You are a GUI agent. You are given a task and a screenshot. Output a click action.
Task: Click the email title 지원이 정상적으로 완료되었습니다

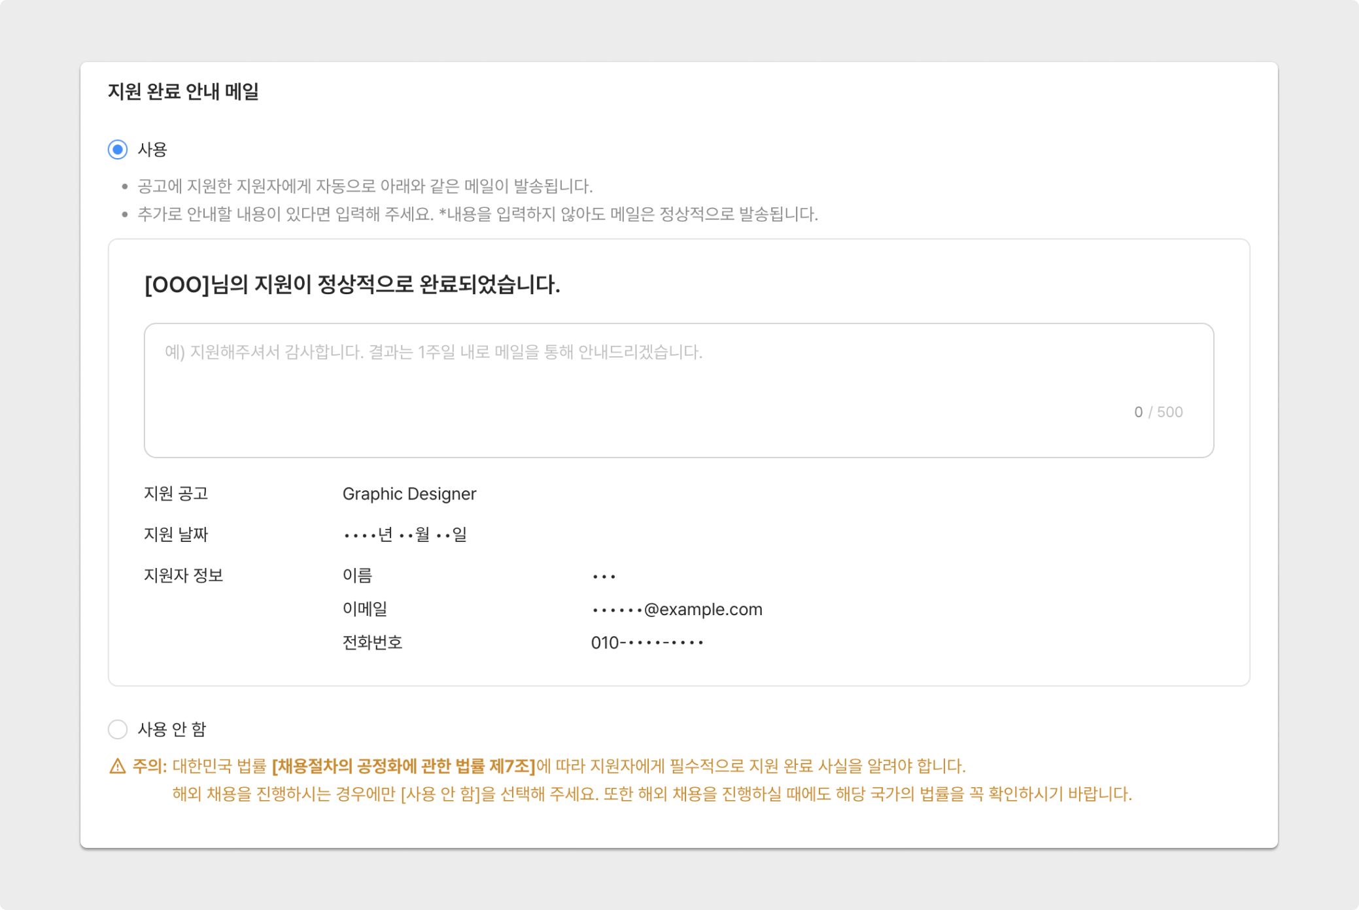[352, 285]
